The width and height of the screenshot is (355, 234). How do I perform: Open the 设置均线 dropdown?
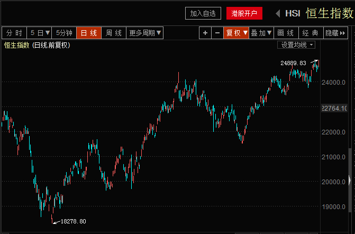[x=296, y=45]
